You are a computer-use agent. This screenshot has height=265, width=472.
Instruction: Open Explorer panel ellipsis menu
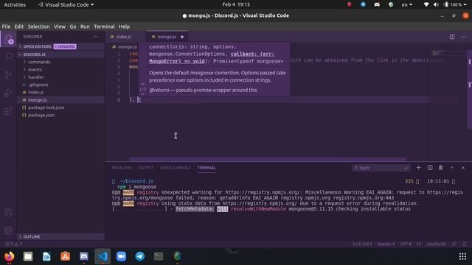pos(95,37)
